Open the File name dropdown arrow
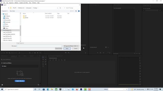This screenshot has width=163, height=91. click(62, 46)
